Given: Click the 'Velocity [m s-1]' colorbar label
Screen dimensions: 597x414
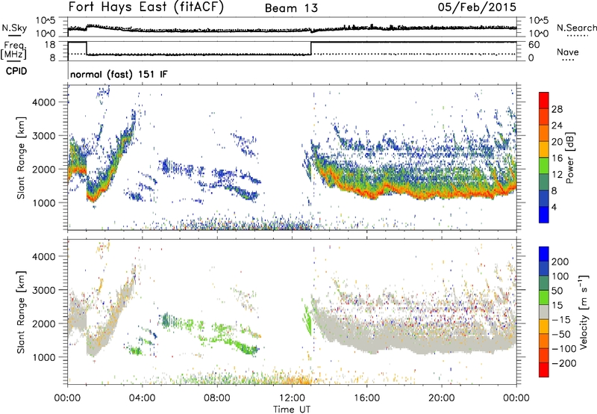Looking at the screenshot, I should coord(583,312).
